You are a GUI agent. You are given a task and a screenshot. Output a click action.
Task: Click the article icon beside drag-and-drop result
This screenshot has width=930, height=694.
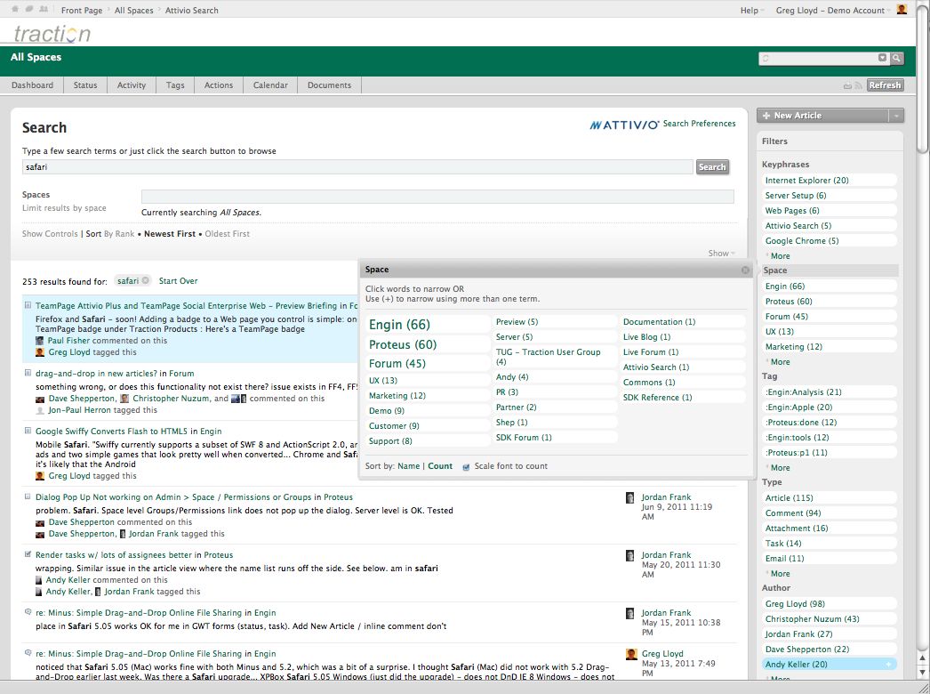(28, 373)
